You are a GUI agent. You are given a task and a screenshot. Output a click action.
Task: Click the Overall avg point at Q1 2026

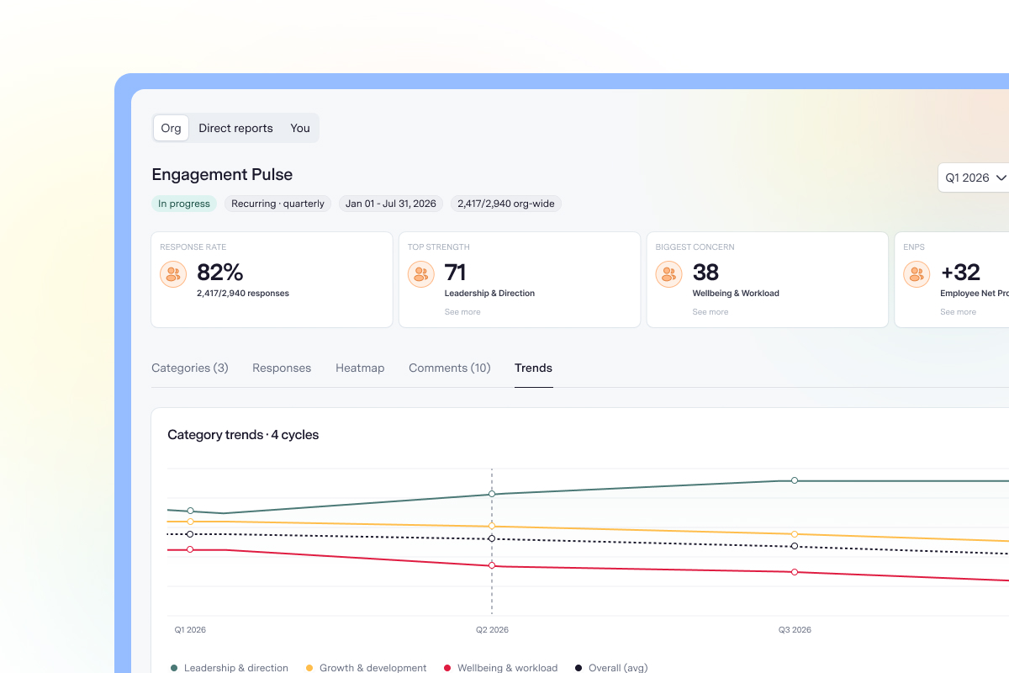click(x=190, y=534)
